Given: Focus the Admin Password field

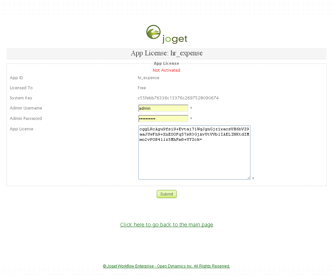Looking at the screenshot, I should click(163, 119).
